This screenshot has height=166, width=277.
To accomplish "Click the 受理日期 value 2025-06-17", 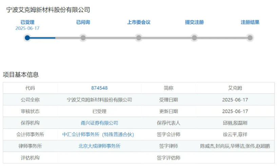I will click(x=235, y=100).
